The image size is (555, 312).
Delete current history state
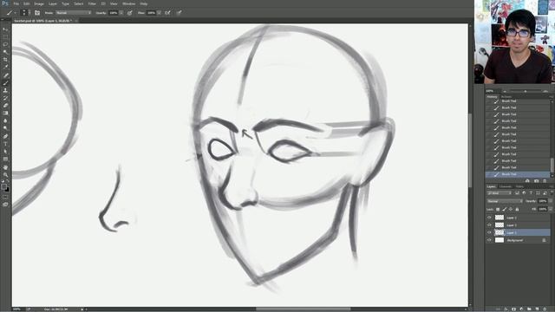click(545, 181)
